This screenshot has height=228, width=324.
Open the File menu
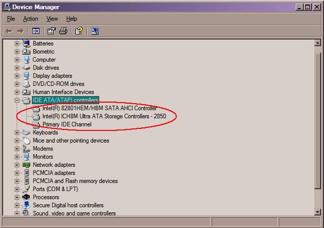point(11,19)
